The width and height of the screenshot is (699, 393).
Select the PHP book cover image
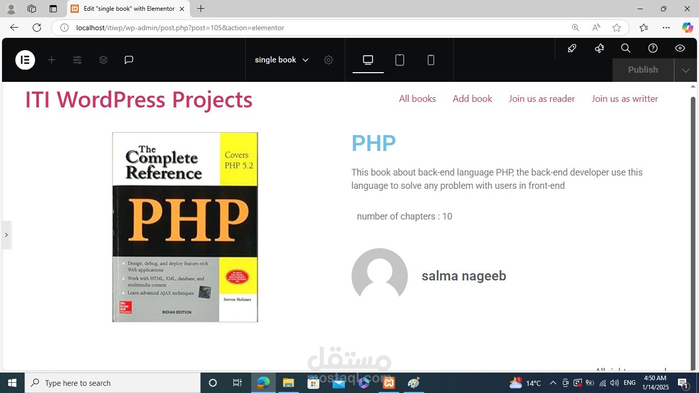click(x=185, y=227)
